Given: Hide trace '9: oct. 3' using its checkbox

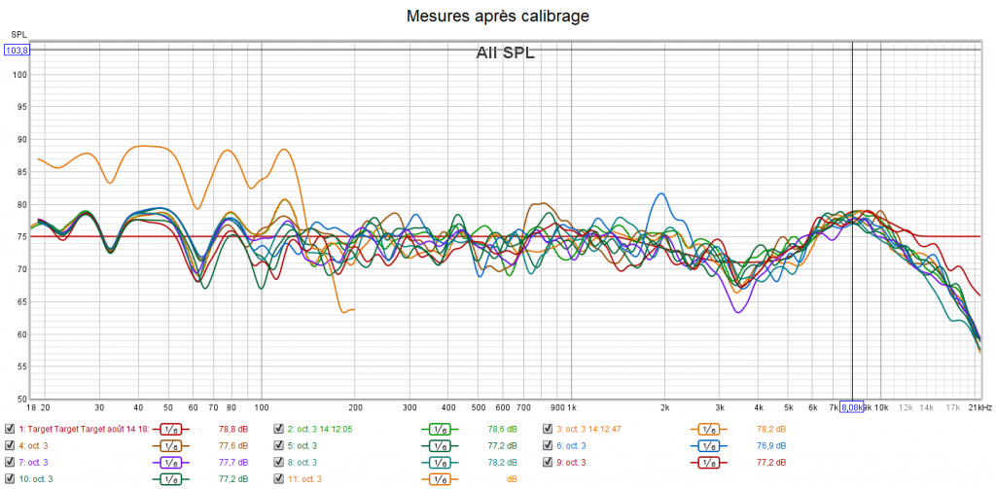Looking at the screenshot, I should pos(548,462).
